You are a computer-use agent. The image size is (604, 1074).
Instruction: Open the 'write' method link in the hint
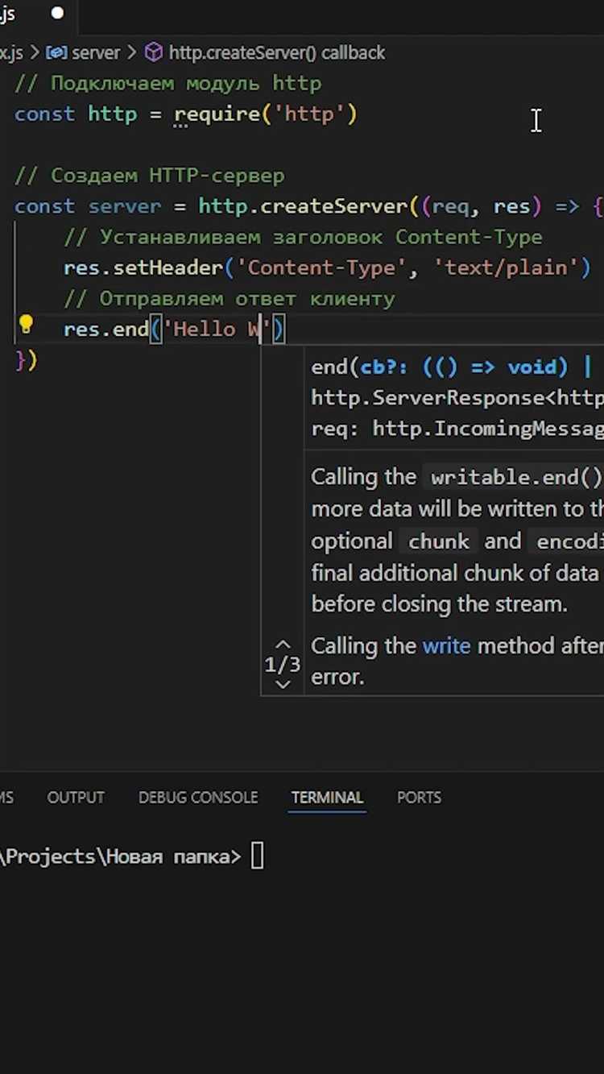click(x=446, y=646)
